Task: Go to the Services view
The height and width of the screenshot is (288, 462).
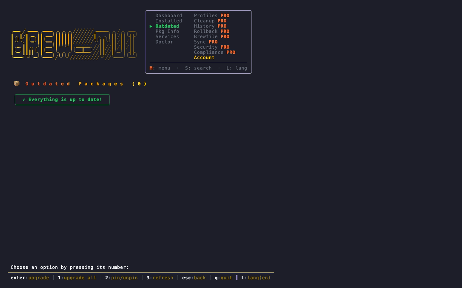Action: [167, 36]
